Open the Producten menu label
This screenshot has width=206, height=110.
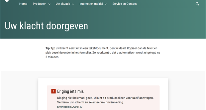(x=39, y=4)
